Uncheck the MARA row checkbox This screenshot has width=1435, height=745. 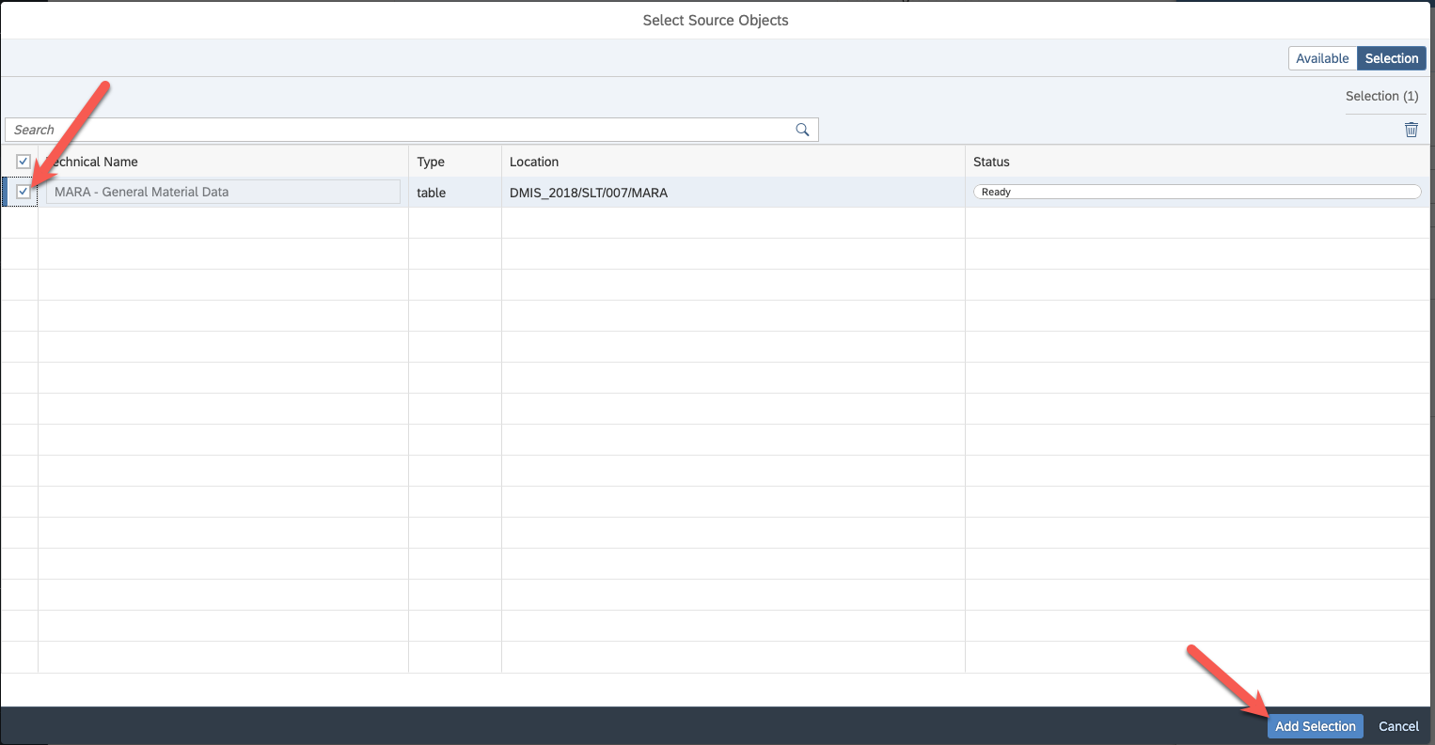coord(24,192)
